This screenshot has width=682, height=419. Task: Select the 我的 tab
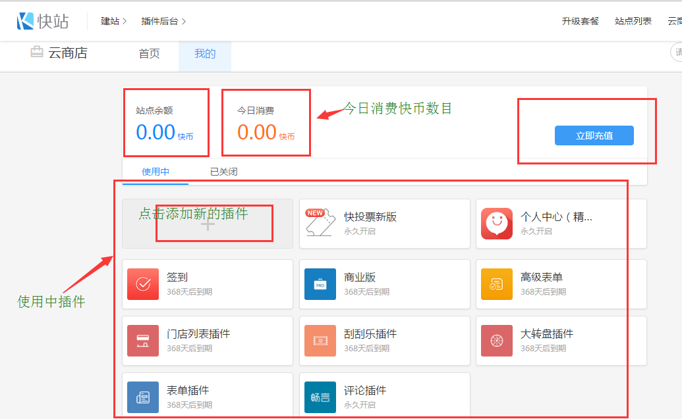[205, 54]
